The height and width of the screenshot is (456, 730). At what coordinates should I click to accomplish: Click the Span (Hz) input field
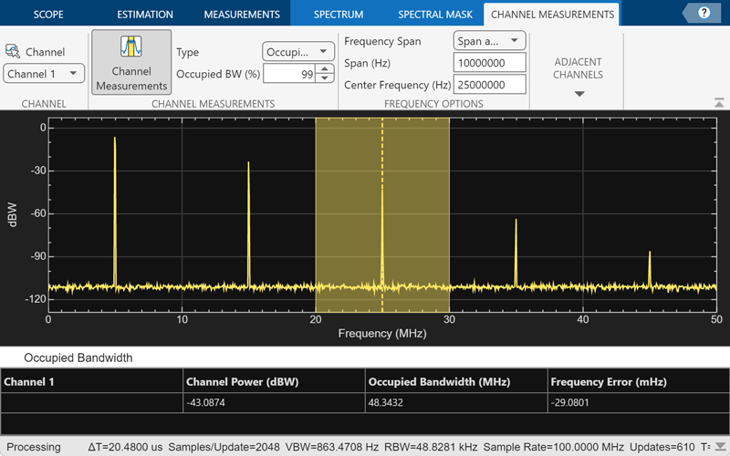click(x=489, y=63)
